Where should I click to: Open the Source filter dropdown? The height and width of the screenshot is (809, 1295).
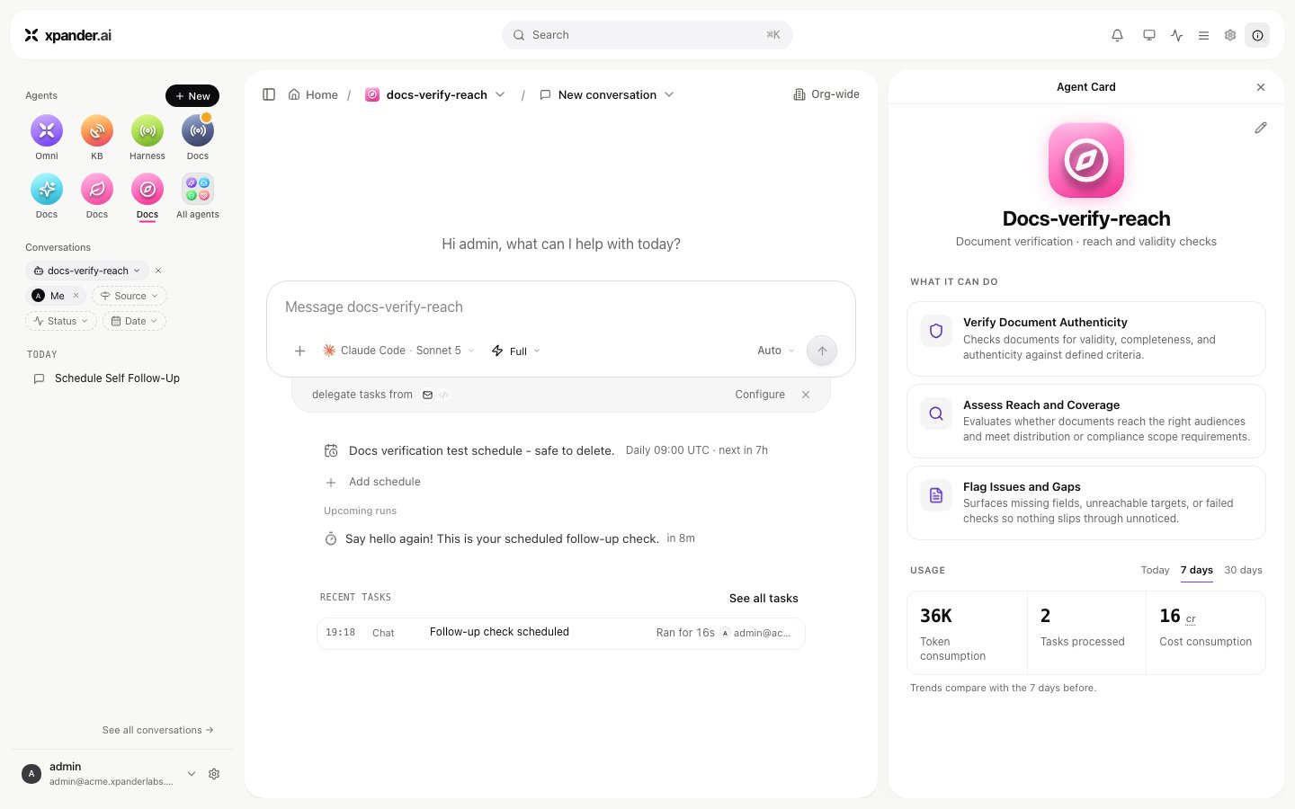(x=129, y=296)
